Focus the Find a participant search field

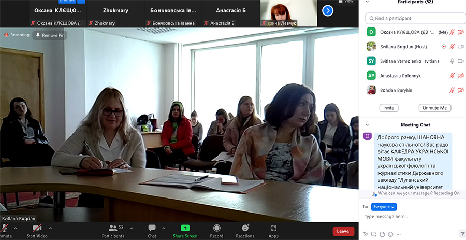[x=415, y=18]
